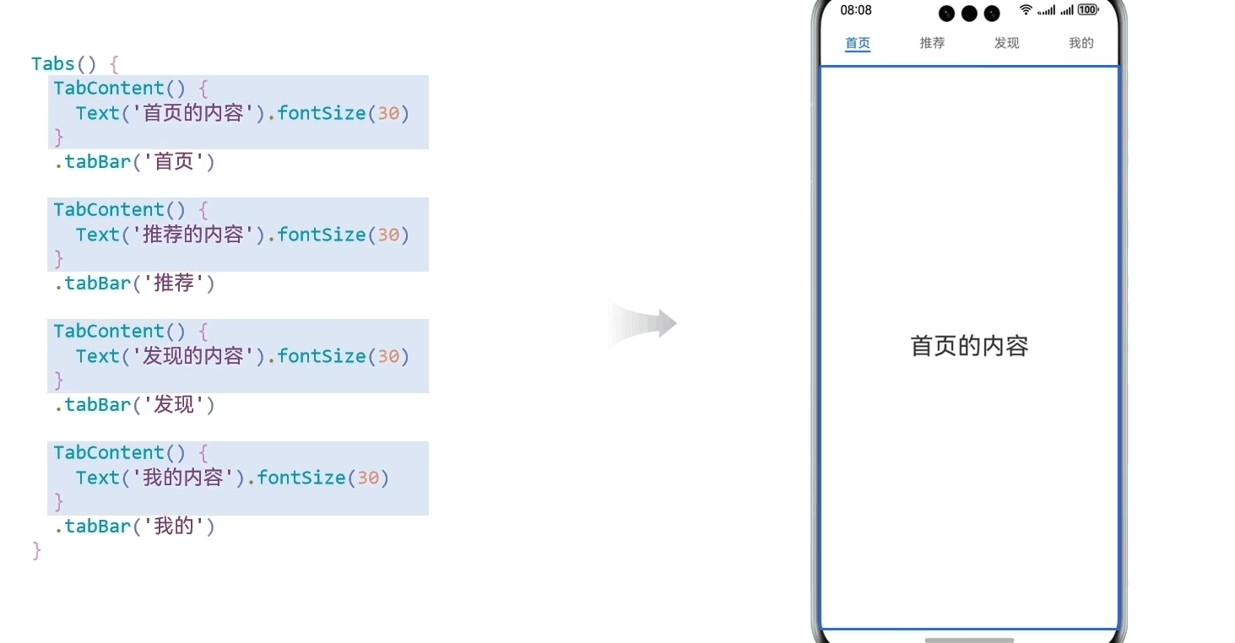Click the 首页的内容 text in the preview

(x=968, y=345)
